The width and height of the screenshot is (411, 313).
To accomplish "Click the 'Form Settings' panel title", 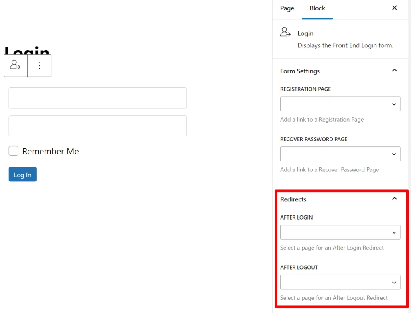I will 300,71.
